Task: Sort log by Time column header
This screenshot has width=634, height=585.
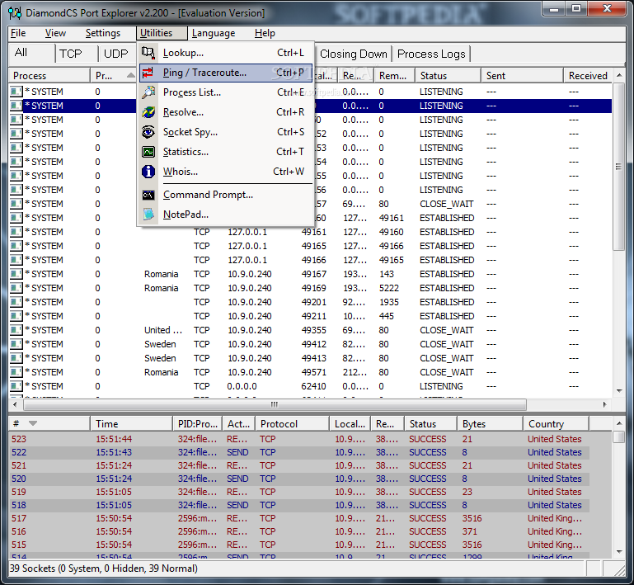Action: (131, 424)
